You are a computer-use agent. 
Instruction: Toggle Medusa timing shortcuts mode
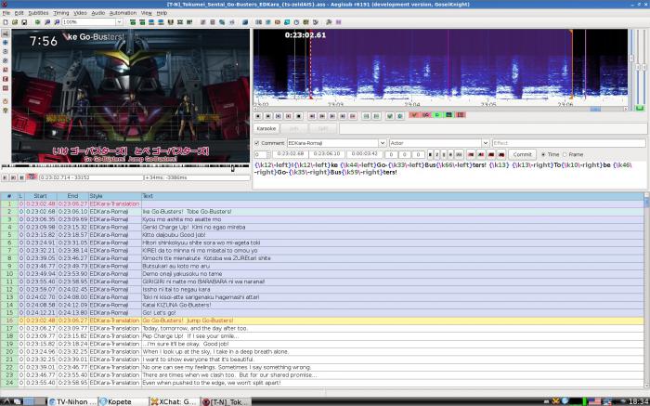point(461,115)
